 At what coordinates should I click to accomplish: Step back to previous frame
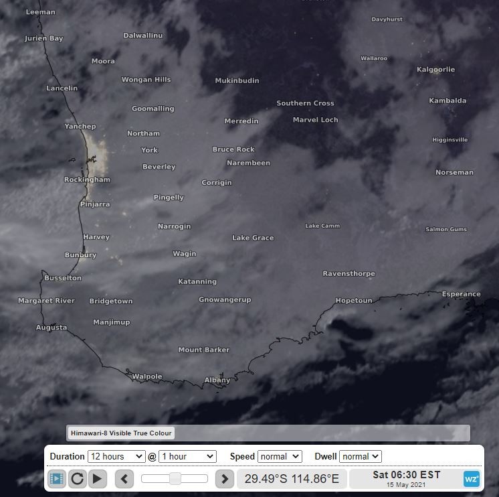[124, 479]
